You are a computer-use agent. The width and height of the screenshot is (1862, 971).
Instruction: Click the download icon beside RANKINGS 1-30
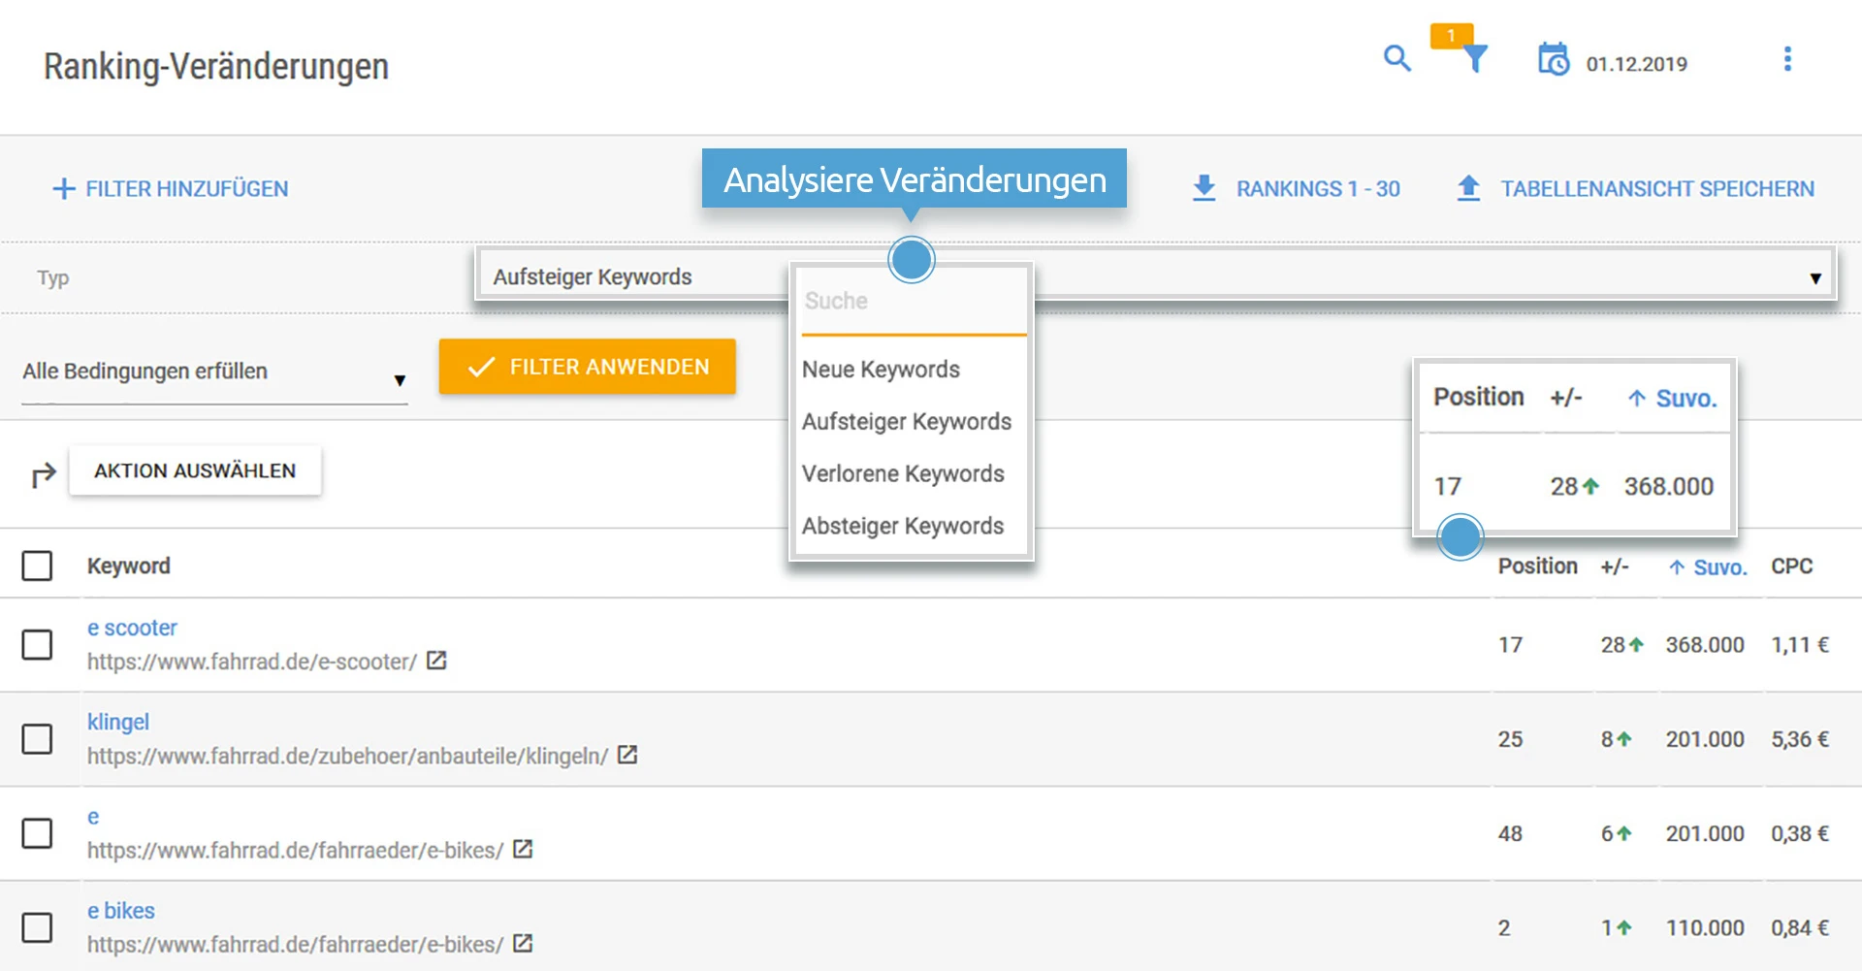(x=1204, y=188)
